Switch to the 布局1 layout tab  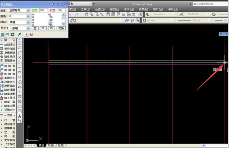(x=51, y=145)
